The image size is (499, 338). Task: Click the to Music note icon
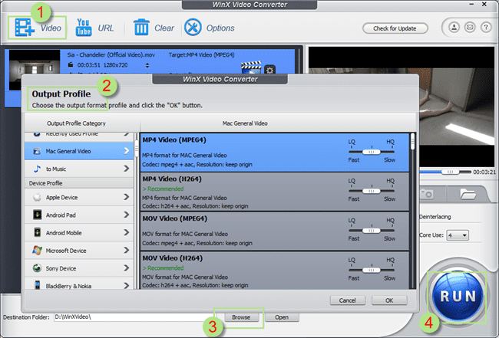click(x=38, y=169)
